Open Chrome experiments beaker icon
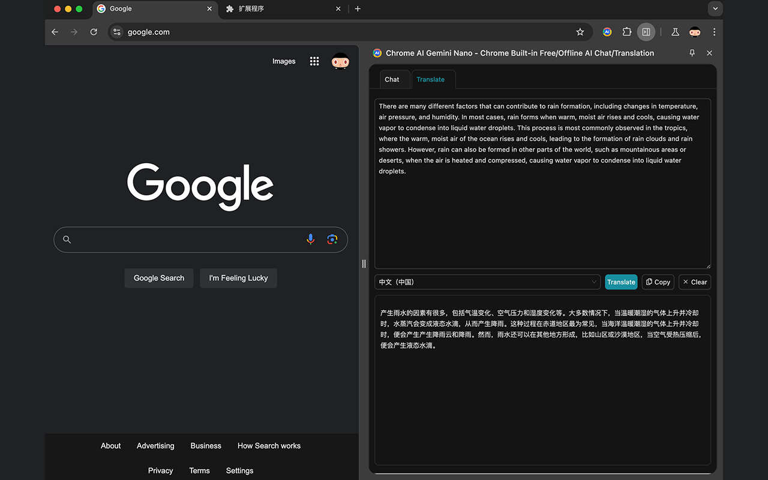Screen dimensions: 768x480 click(x=675, y=32)
